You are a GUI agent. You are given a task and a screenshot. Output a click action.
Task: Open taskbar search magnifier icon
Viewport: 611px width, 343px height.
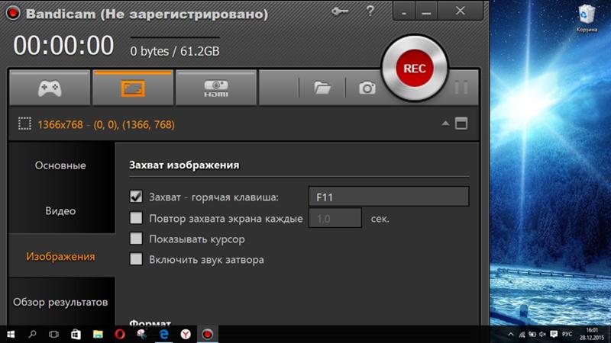click(33, 335)
